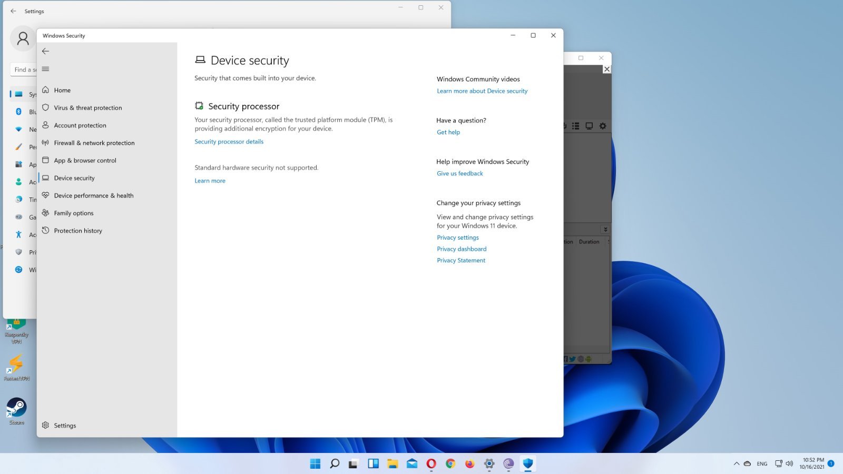Close inner panel X in background window

[607, 69]
